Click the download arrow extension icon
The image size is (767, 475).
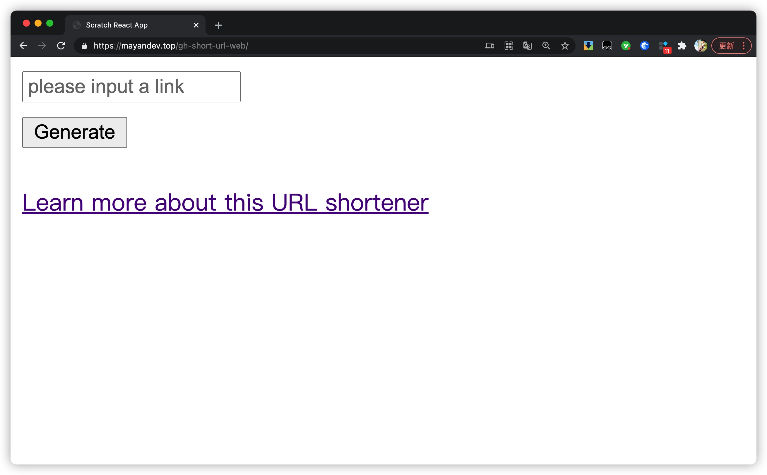[x=588, y=46]
